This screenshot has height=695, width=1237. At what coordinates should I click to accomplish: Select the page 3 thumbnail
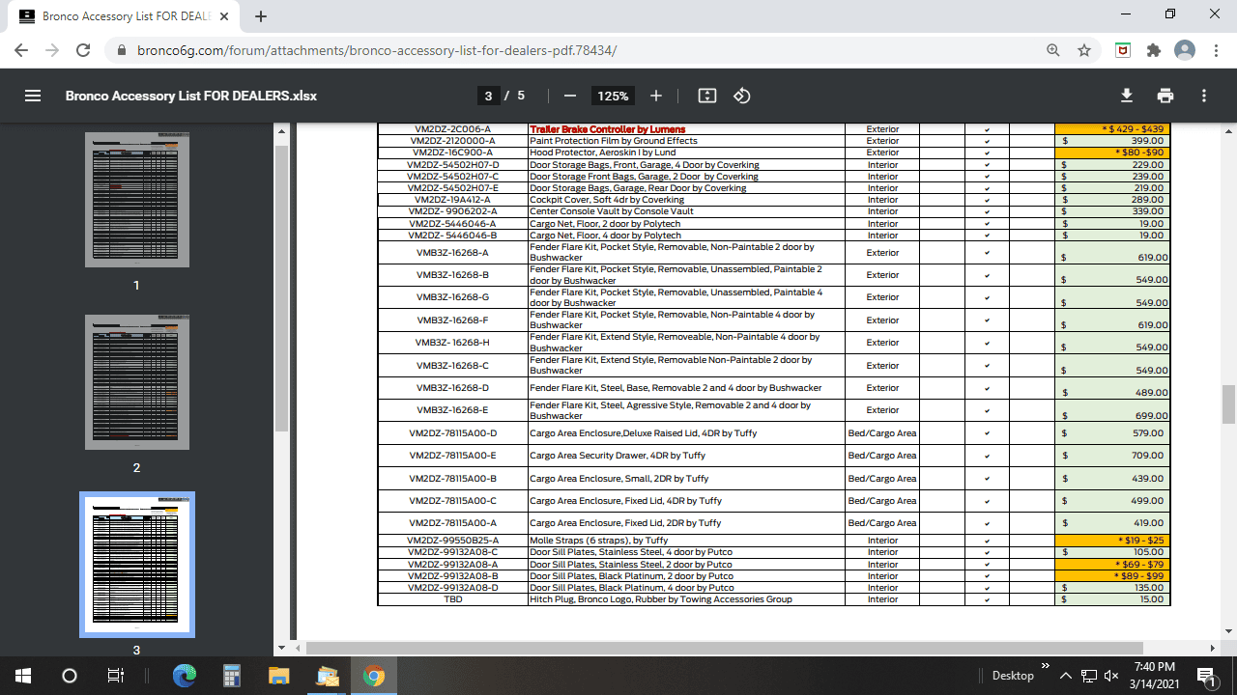(x=137, y=565)
